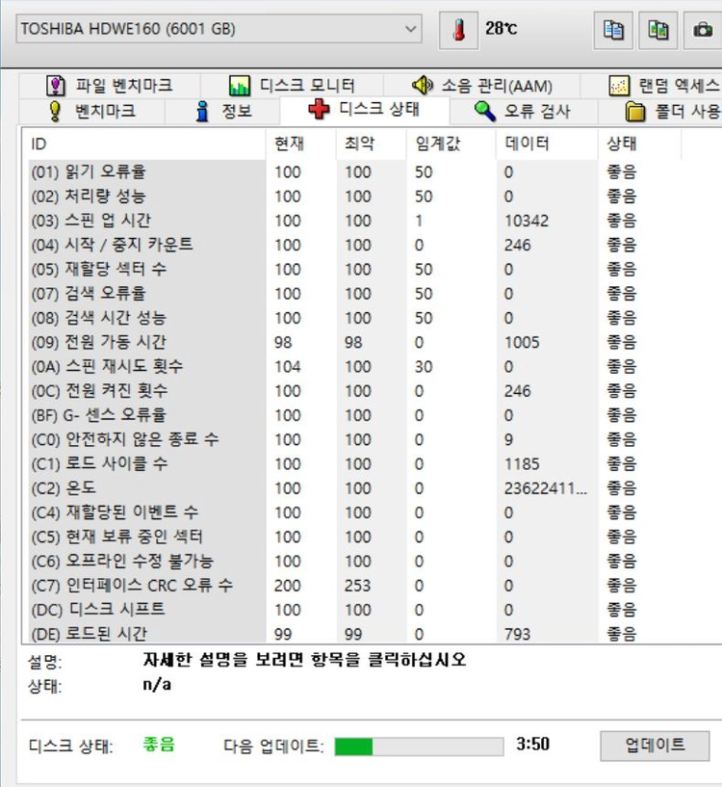Open the TOSHIBA HDWE160 drive selection dropdown
Screen dimensions: 722x787
click(219, 29)
